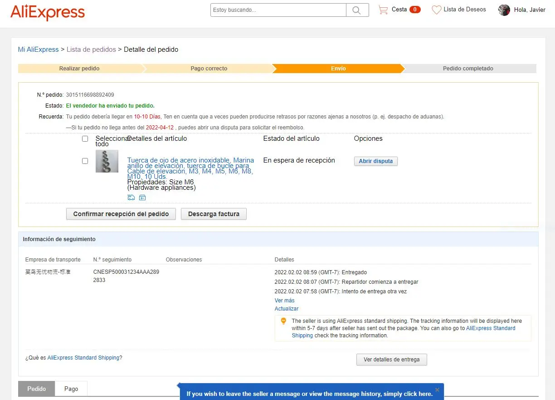Open 'AliExpress Standard Shipping' link in the question
555x400 pixels.
coord(83,358)
